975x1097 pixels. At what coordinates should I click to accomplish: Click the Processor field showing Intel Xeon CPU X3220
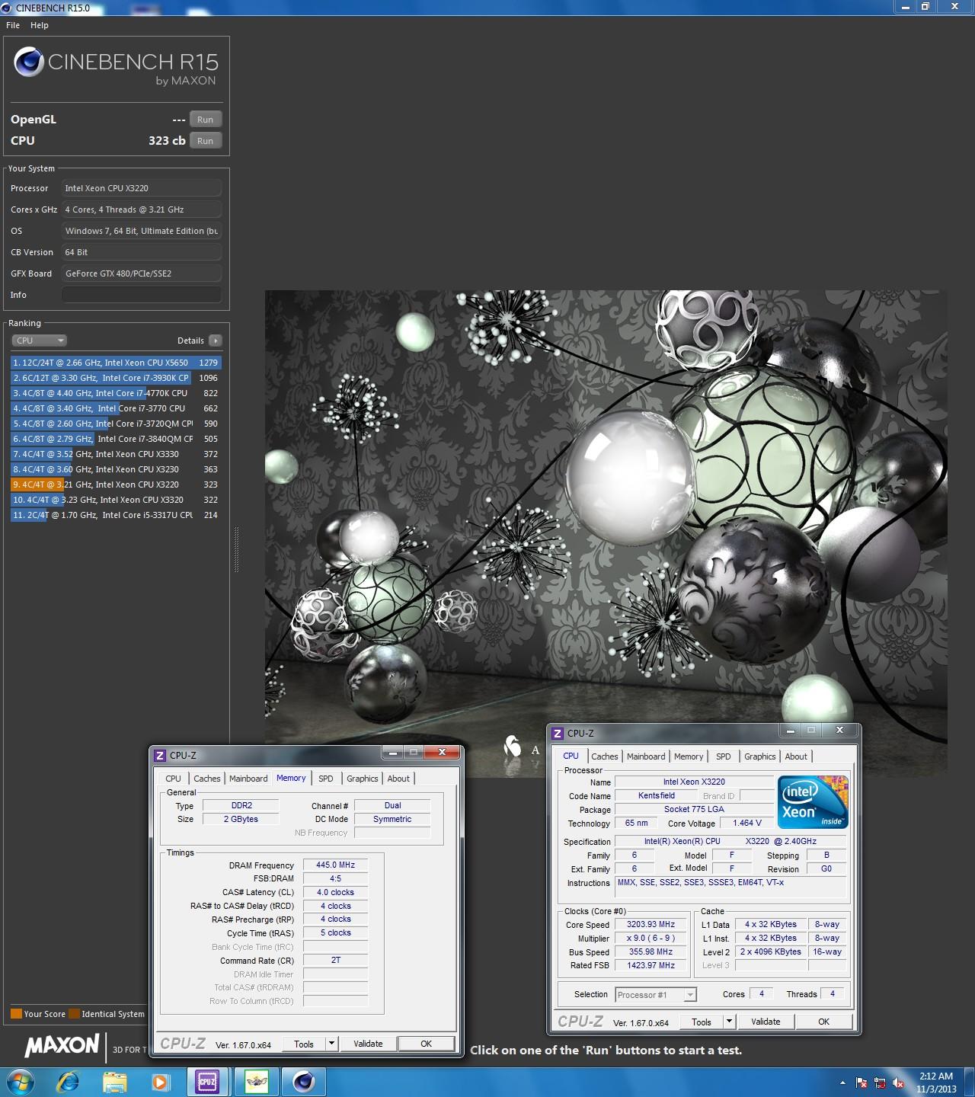pyautogui.click(x=142, y=188)
